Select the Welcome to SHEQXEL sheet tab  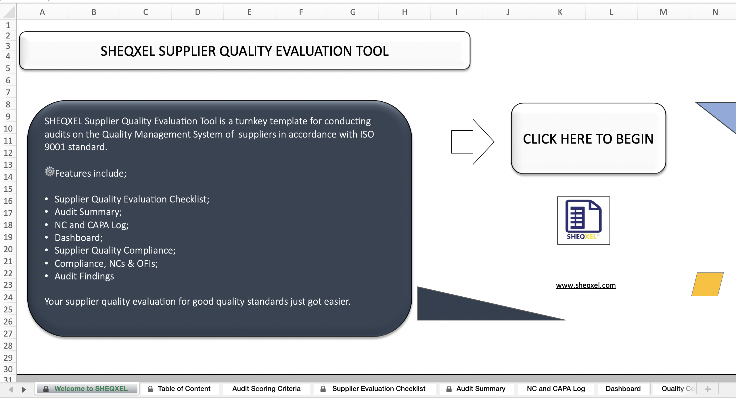(87, 389)
